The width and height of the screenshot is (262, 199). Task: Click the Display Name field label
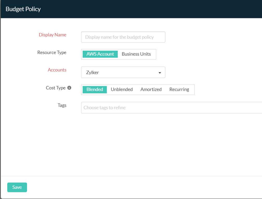coord(53,35)
